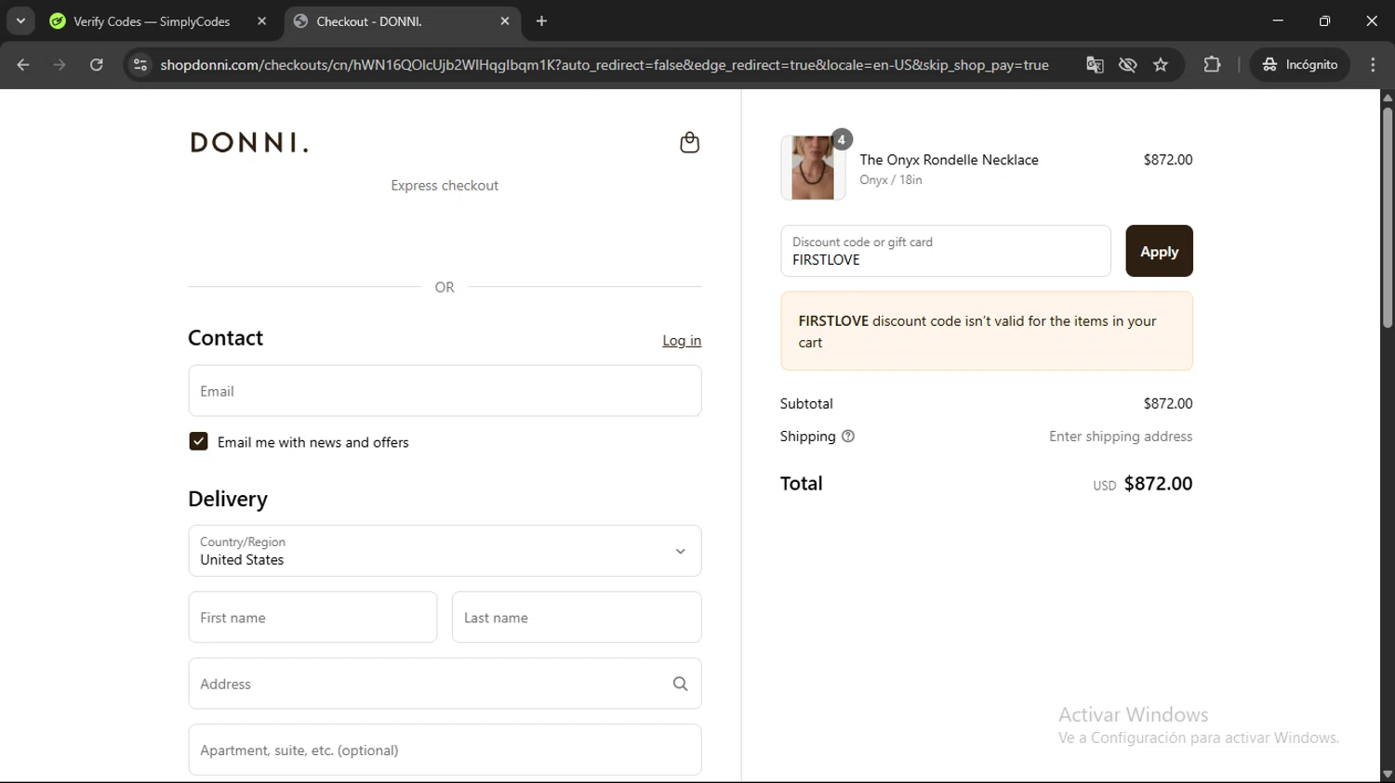The width and height of the screenshot is (1395, 783).
Task: Click the scrollbar up arrow
Action: pyautogui.click(x=1388, y=97)
